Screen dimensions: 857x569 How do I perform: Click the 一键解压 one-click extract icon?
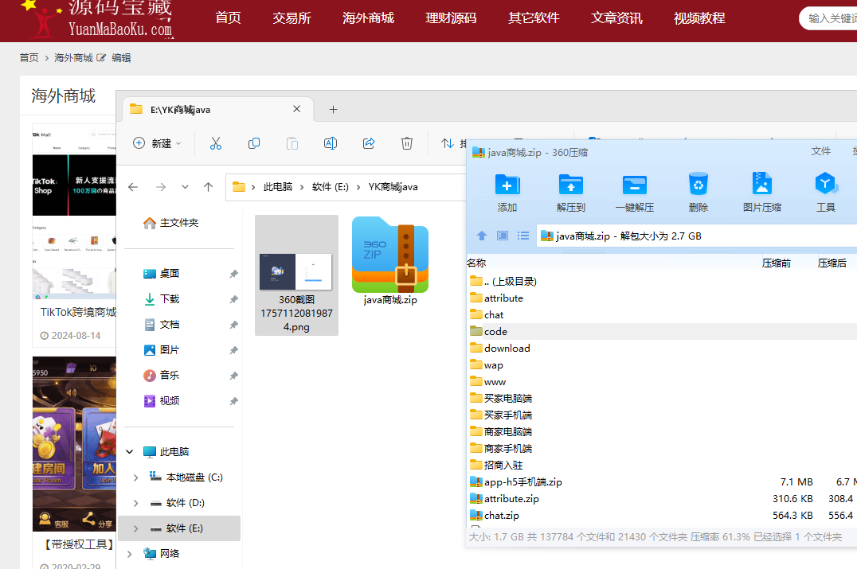point(634,185)
